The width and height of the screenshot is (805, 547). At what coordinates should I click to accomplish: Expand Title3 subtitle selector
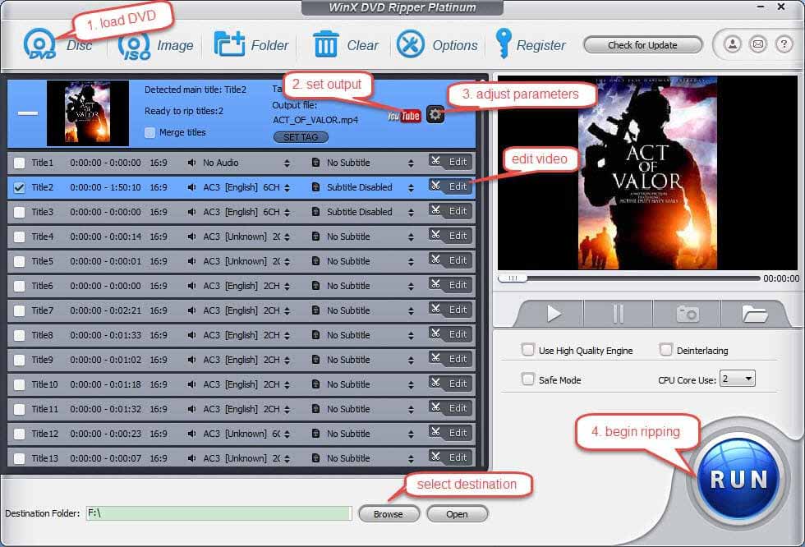point(410,212)
